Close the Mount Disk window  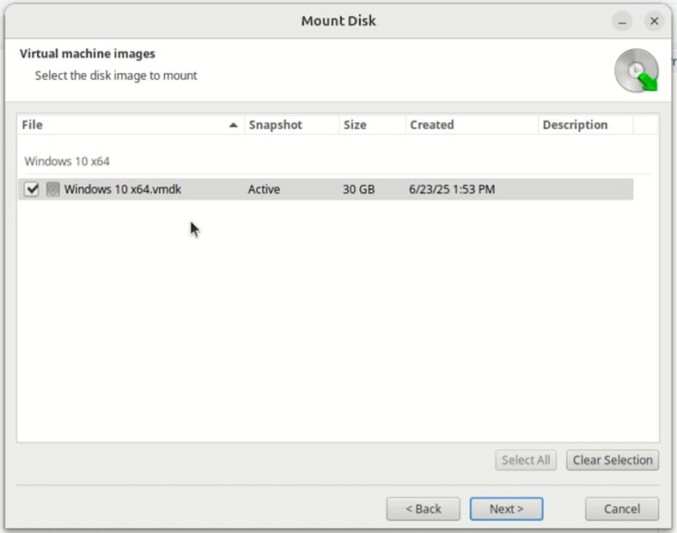point(654,21)
